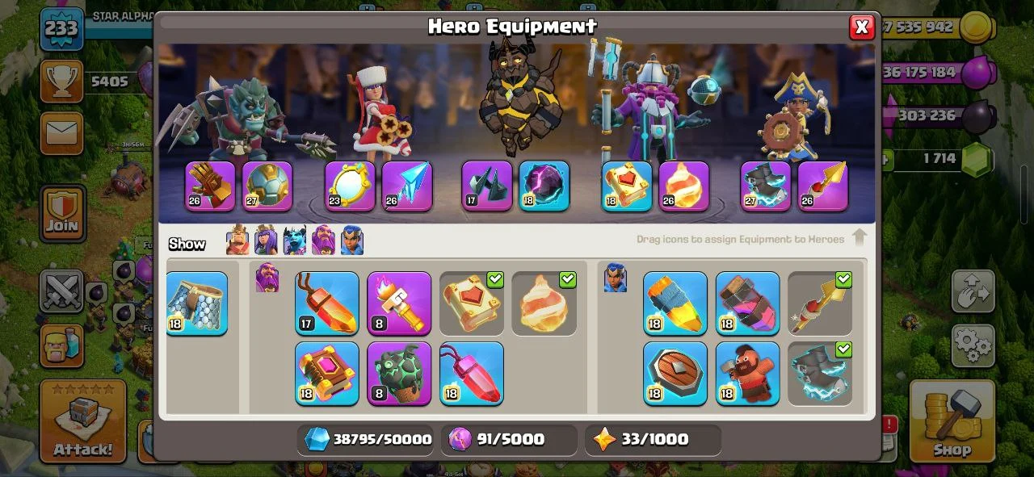Select the Royal Gem shield equipment

675,374
